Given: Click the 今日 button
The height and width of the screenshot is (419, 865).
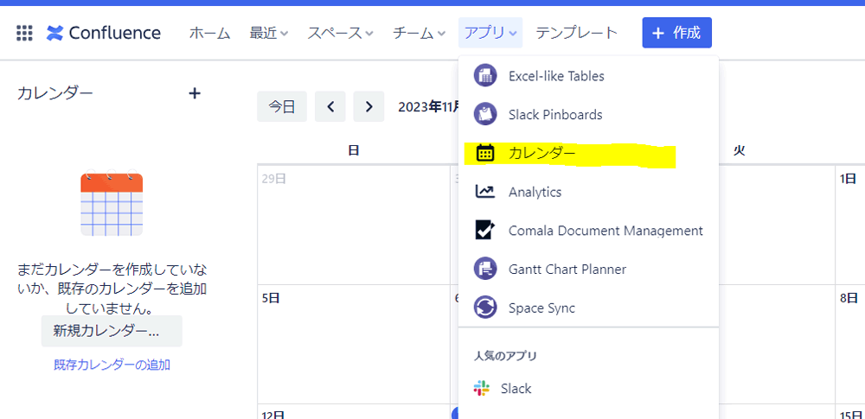Looking at the screenshot, I should (x=282, y=106).
